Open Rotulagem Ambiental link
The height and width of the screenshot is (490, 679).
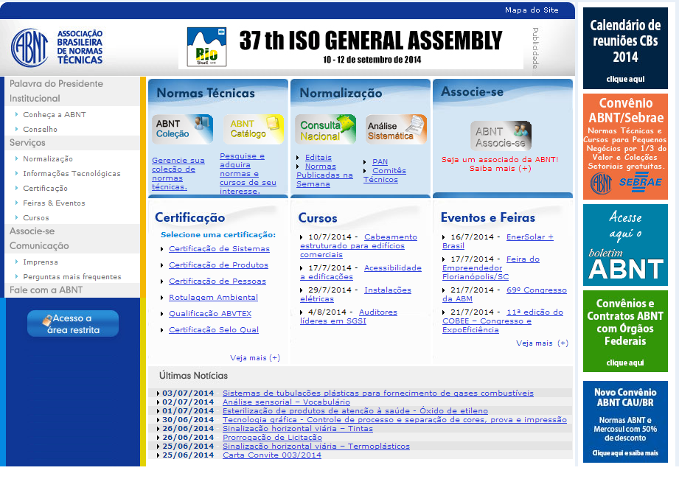[x=213, y=298]
